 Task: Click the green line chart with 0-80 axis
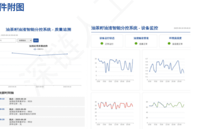[166, 111]
